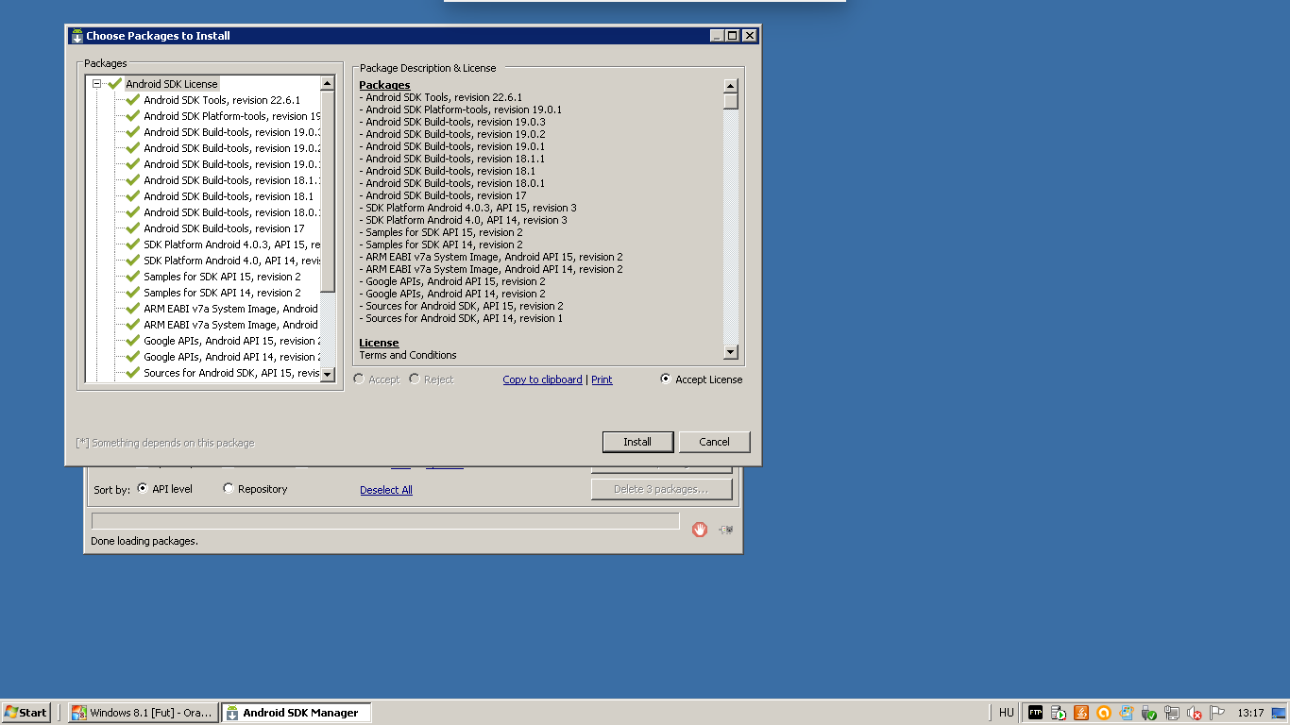Sort packages by Repository

coord(229,489)
